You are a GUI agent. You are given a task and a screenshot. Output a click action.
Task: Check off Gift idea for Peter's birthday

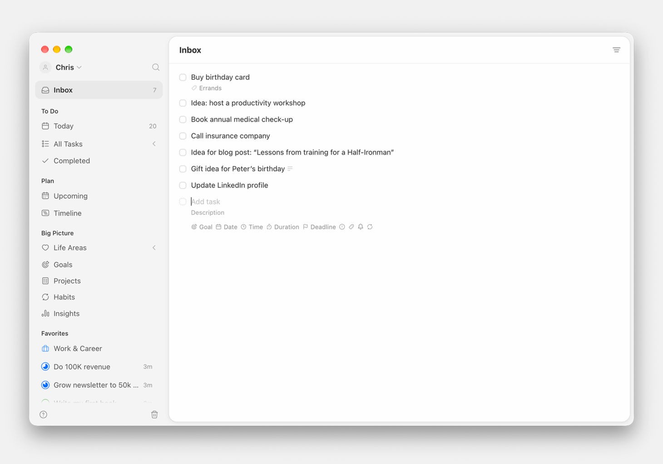tap(183, 169)
